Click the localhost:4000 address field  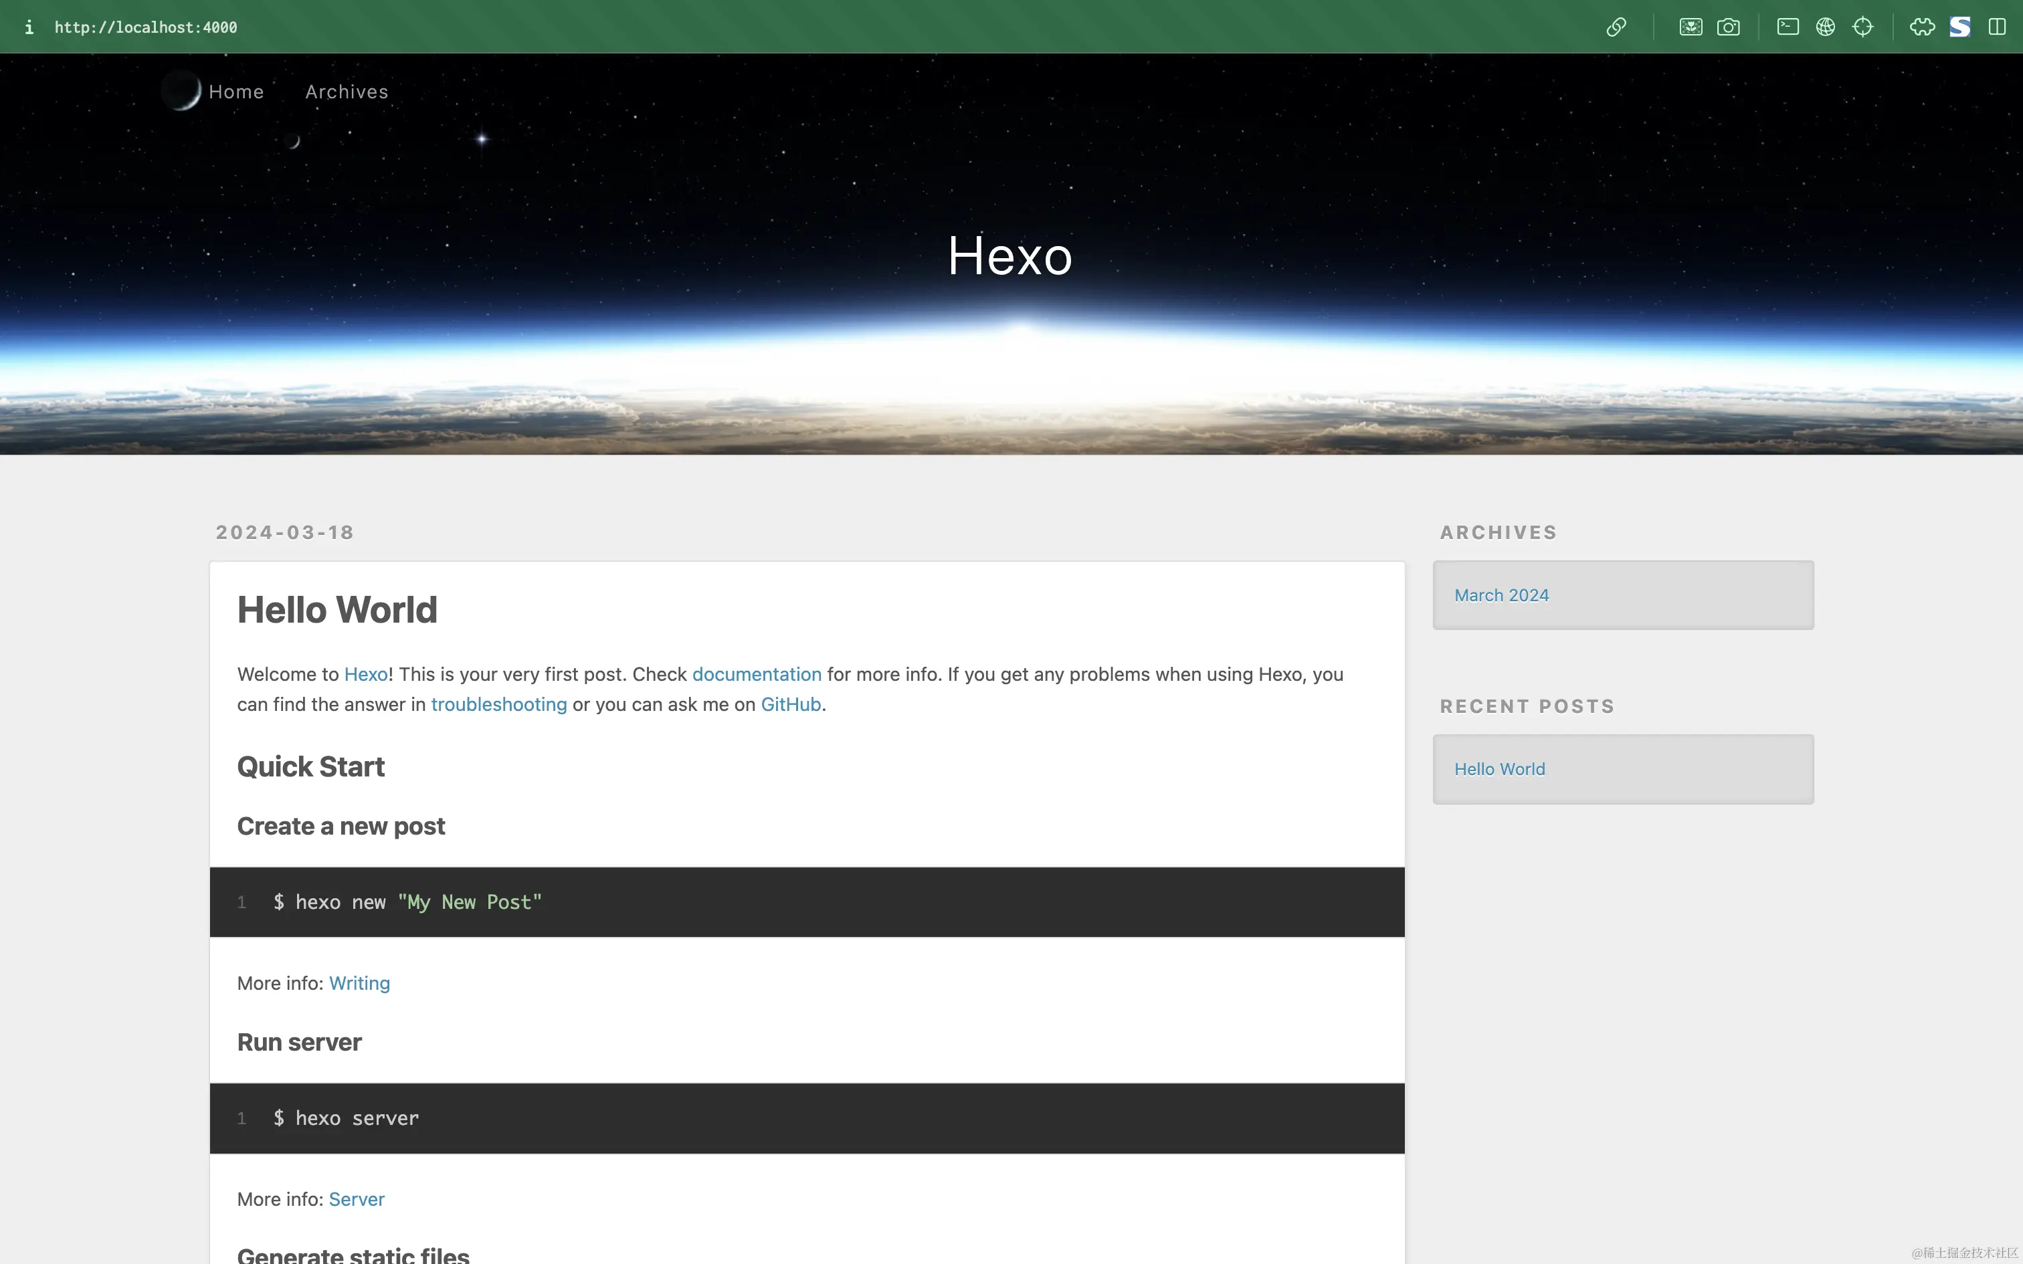[145, 27]
